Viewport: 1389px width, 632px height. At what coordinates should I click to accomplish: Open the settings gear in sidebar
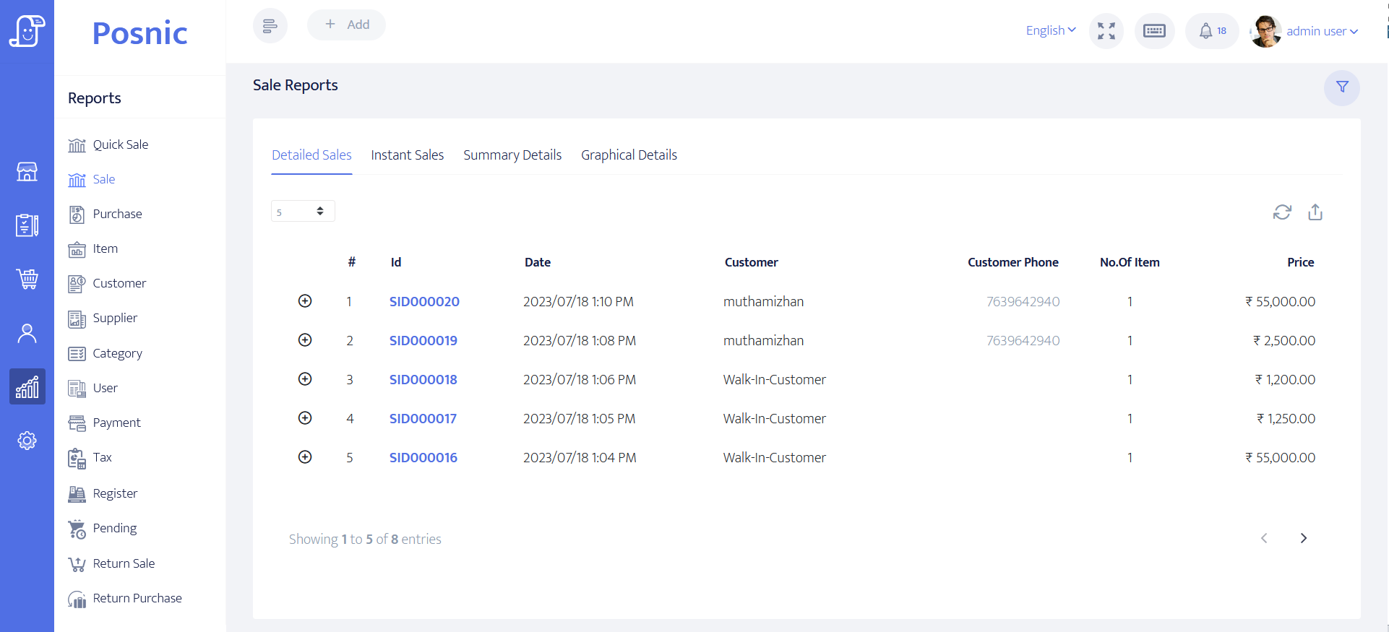click(x=27, y=441)
